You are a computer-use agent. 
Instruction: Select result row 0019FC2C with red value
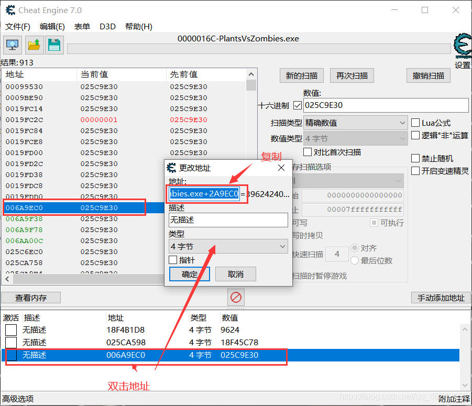click(x=124, y=120)
